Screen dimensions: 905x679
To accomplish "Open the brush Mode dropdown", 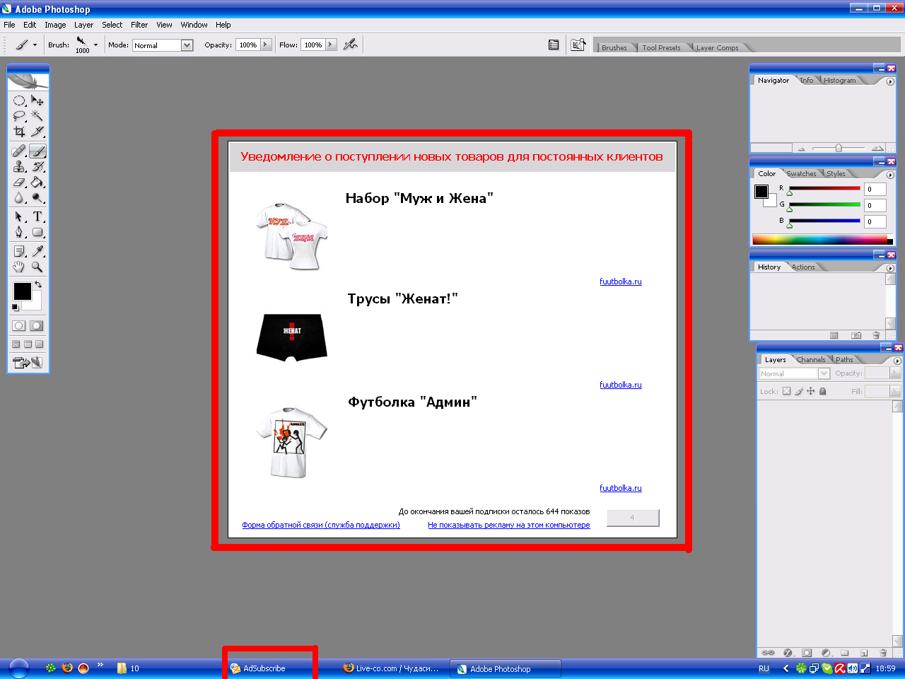I will (187, 45).
